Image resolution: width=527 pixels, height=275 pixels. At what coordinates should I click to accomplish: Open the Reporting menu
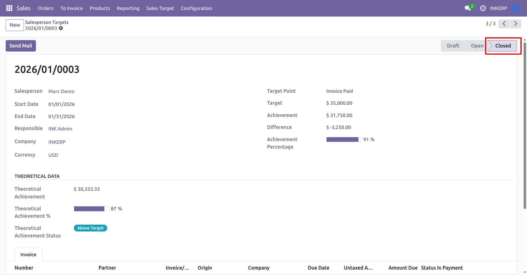128,8
